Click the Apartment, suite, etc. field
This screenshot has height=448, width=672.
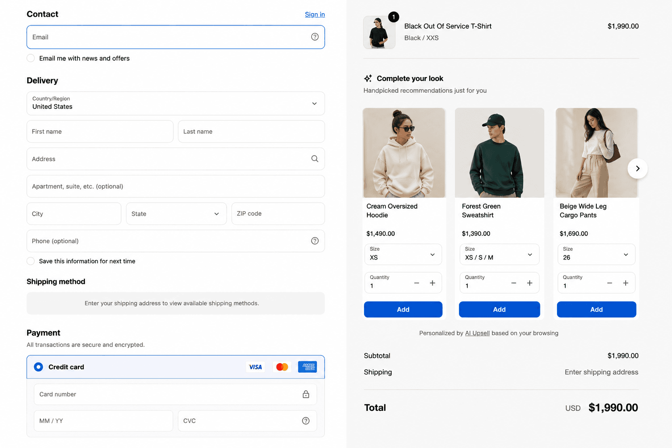click(175, 186)
